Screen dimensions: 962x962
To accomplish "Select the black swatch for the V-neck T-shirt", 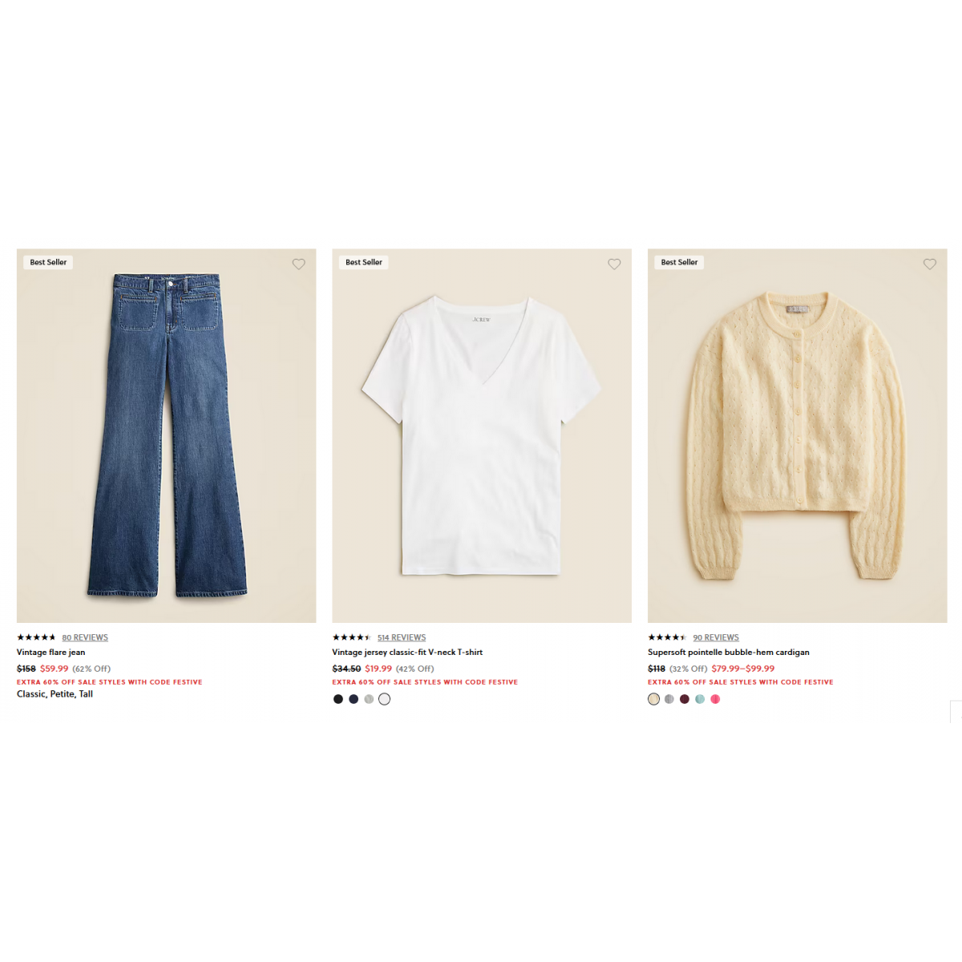I will tap(338, 699).
